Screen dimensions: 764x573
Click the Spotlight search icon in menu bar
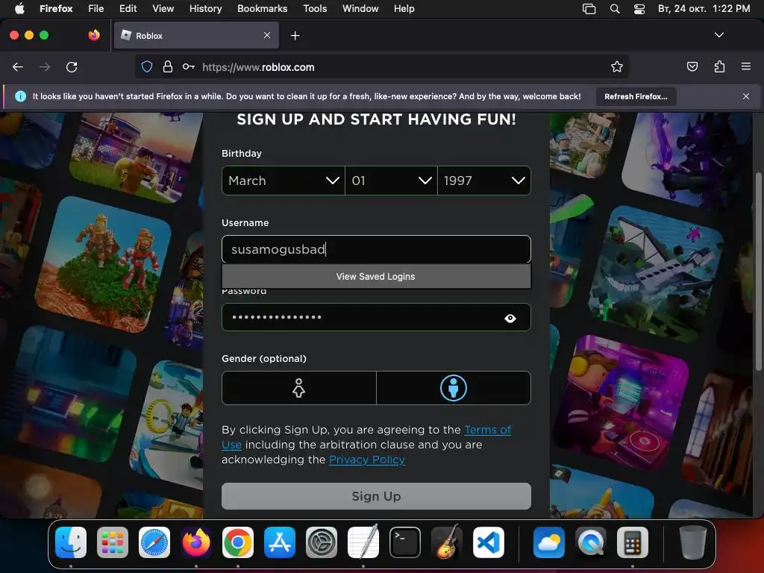click(615, 9)
